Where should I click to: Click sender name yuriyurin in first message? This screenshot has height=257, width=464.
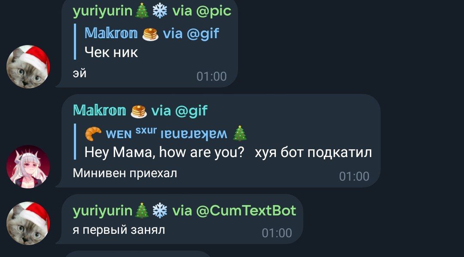click(102, 11)
